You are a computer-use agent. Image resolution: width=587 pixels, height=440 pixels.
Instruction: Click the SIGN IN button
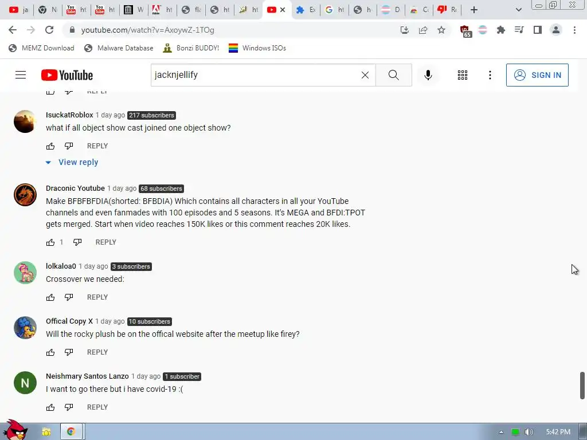tap(537, 75)
